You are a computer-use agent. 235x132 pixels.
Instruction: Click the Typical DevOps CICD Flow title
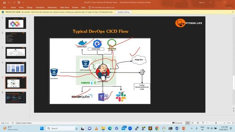101,31
